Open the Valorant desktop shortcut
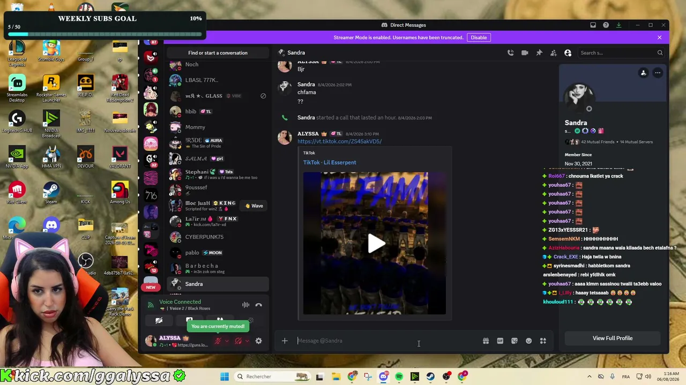Viewport: 686px width, 385px height. point(120,157)
